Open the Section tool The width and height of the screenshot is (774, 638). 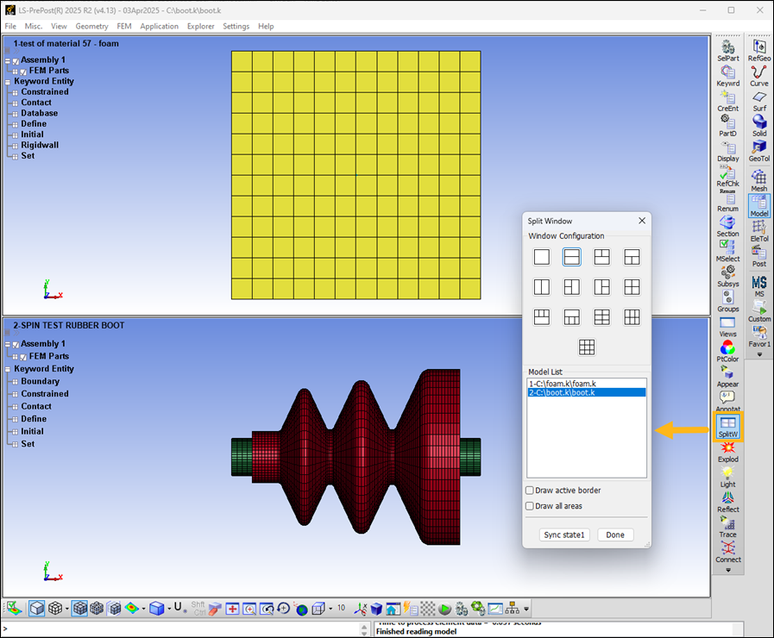(727, 226)
